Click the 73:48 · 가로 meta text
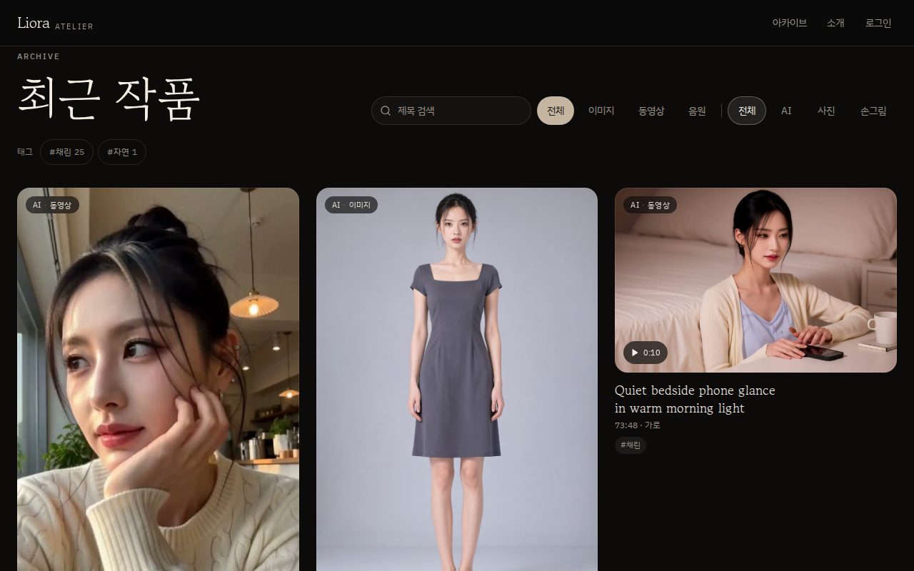Screen dimensions: 914x571 638,425
